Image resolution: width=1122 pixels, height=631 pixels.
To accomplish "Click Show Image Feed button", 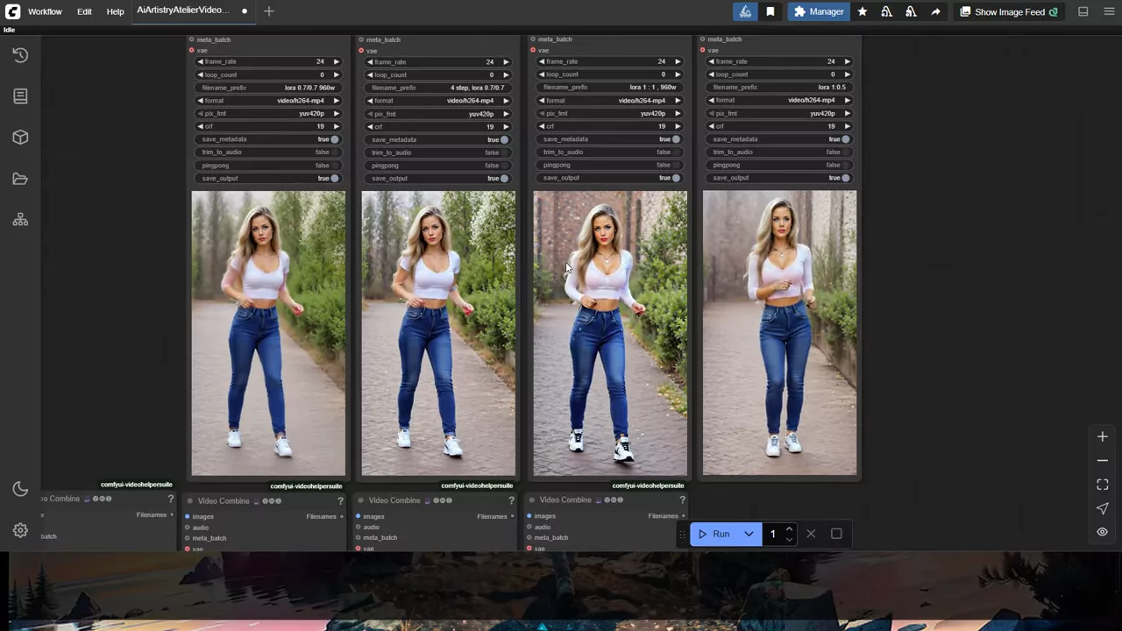I will pyautogui.click(x=1008, y=11).
